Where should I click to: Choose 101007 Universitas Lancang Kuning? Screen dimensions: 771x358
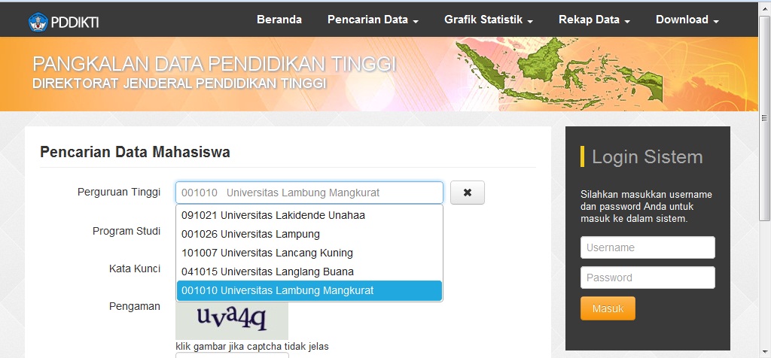[309, 253]
